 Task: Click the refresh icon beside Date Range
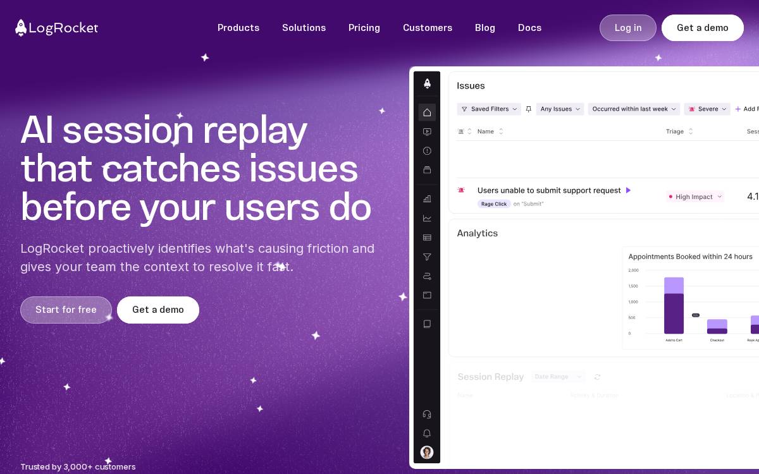click(597, 377)
